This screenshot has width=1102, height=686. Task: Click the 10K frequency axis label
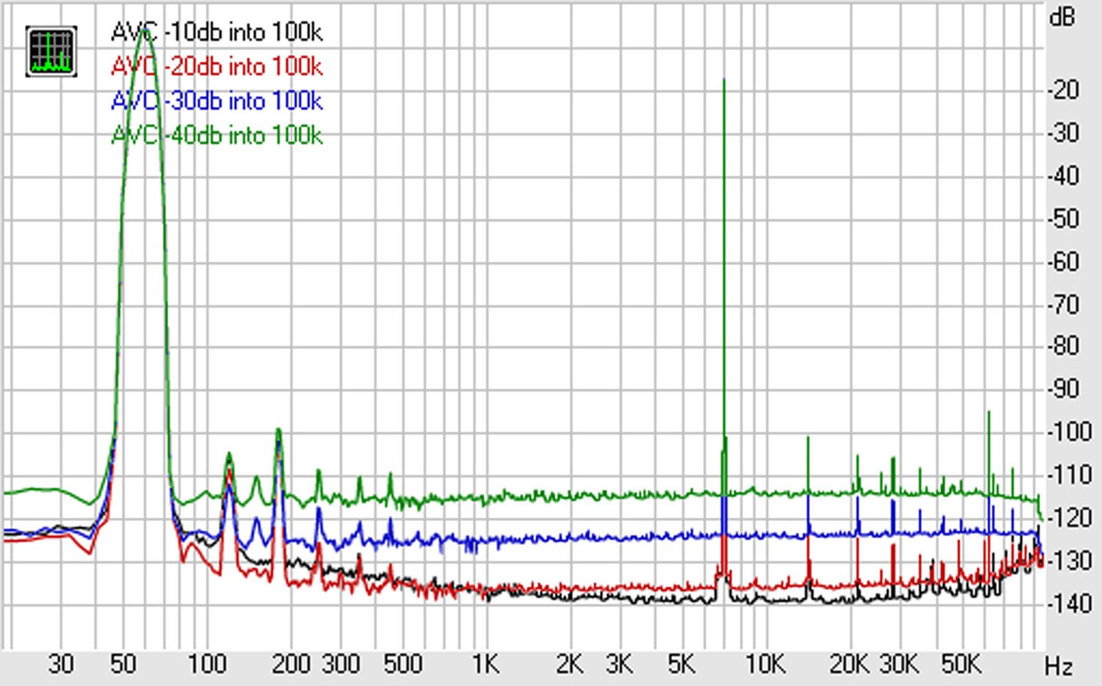765,664
